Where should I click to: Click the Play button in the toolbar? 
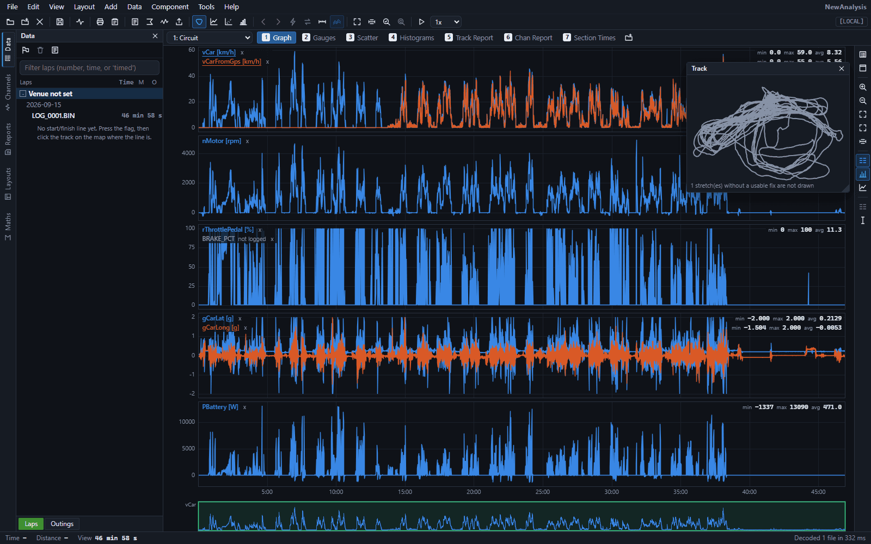click(421, 22)
